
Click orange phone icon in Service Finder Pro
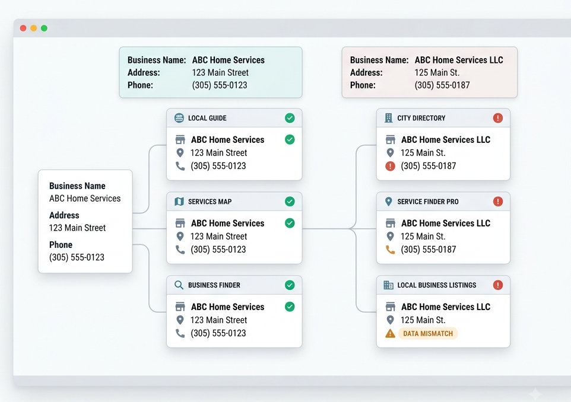click(x=391, y=250)
